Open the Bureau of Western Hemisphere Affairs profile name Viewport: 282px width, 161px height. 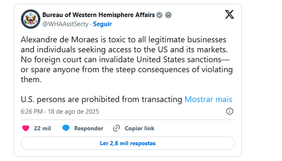[99, 15]
